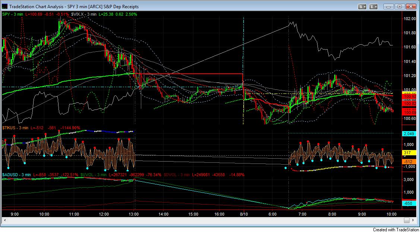The image size is (420, 232).
Task: Close the Chart Analysis window
Action: tap(410, 6)
